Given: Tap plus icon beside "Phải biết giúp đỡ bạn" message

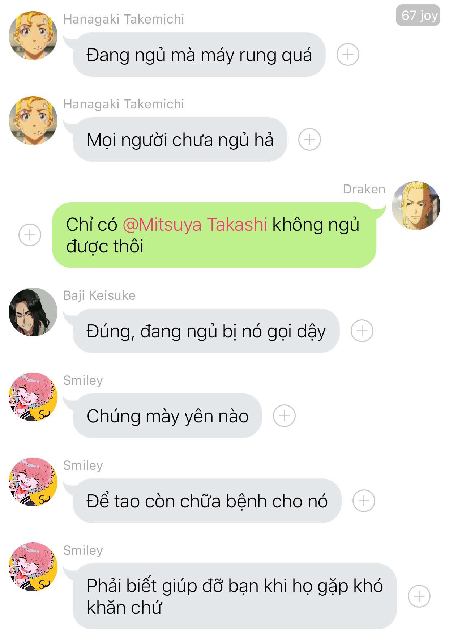Looking at the screenshot, I should pos(419,596).
